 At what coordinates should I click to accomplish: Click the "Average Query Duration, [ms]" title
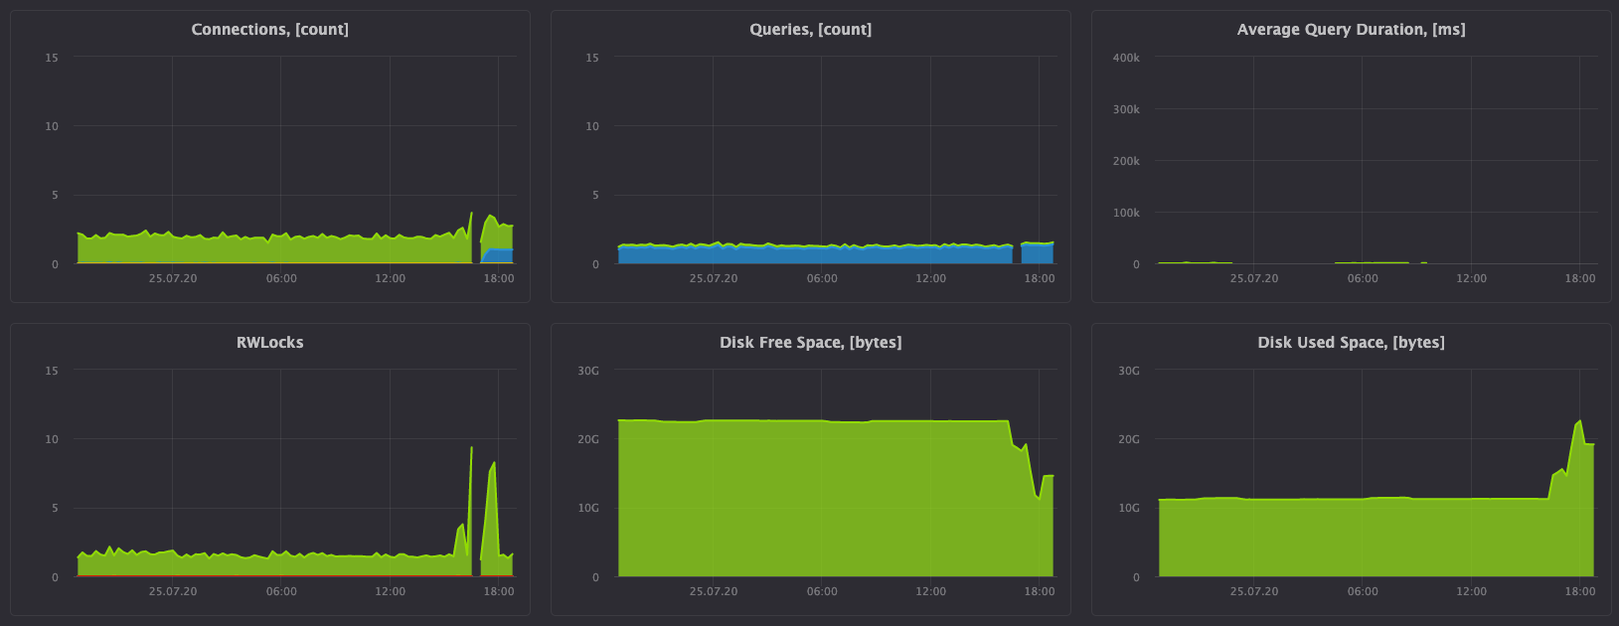tap(1352, 30)
